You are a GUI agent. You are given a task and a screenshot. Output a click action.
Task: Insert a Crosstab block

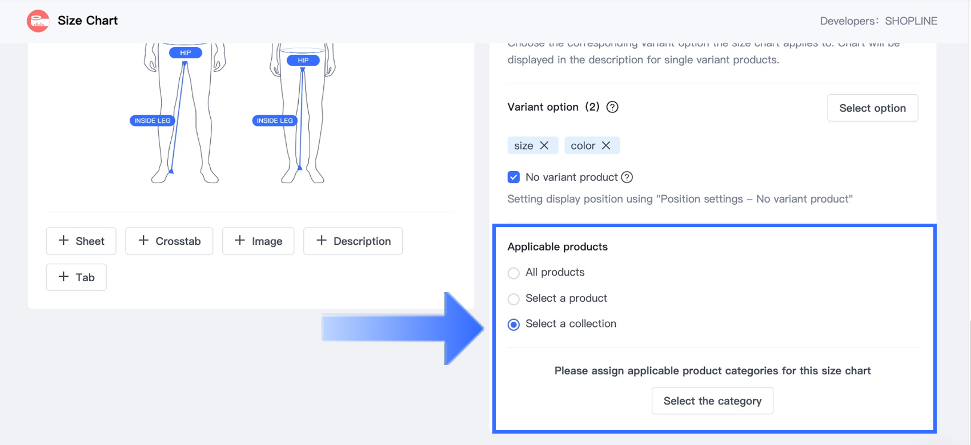click(x=169, y=241)
